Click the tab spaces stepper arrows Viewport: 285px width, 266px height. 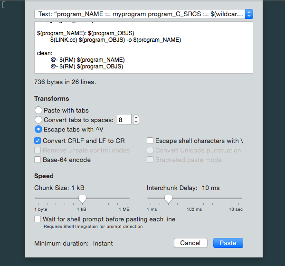[136, 120]
